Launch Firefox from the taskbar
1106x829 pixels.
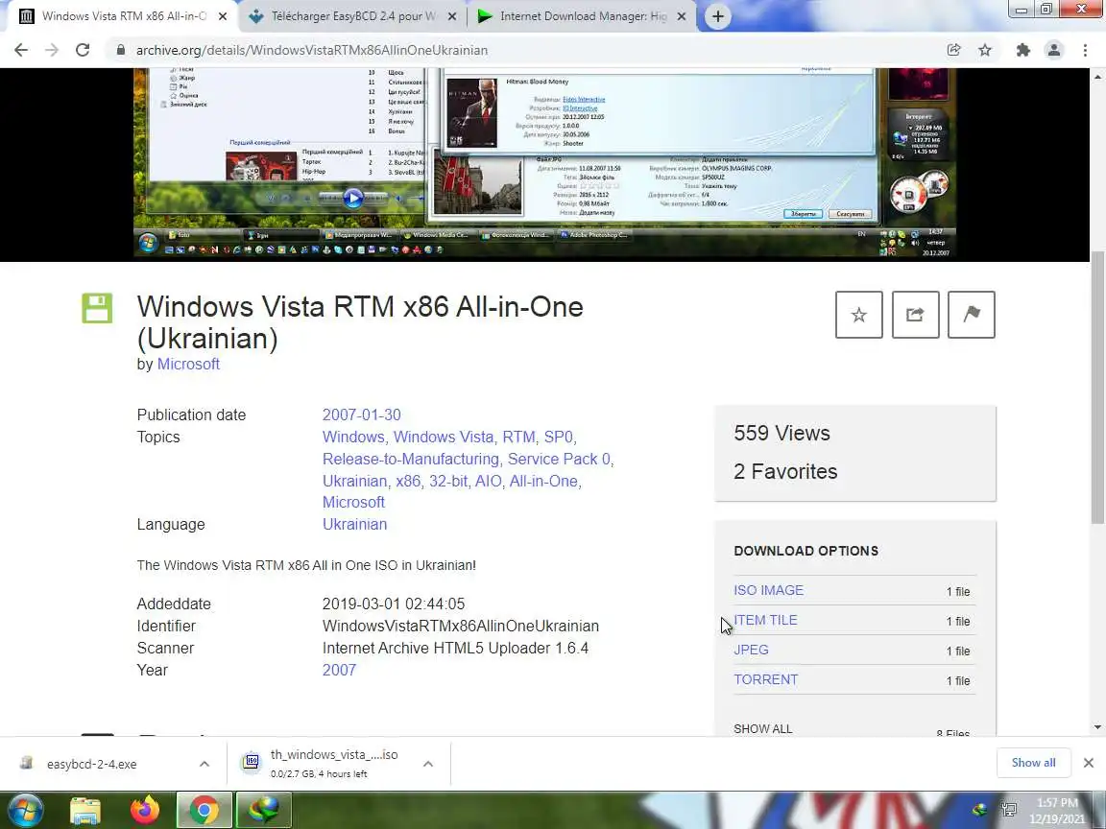coord(145,811)
